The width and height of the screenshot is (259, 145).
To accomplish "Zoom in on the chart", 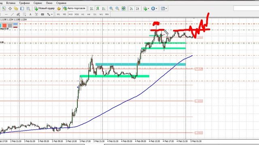I will [111, 8].
